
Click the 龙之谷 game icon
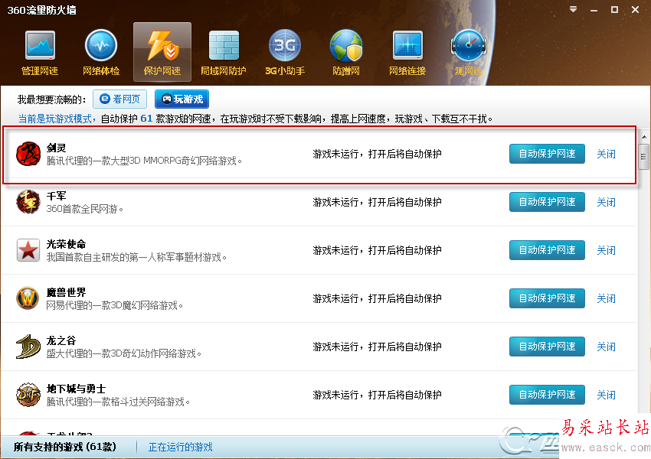coord(28,347)
